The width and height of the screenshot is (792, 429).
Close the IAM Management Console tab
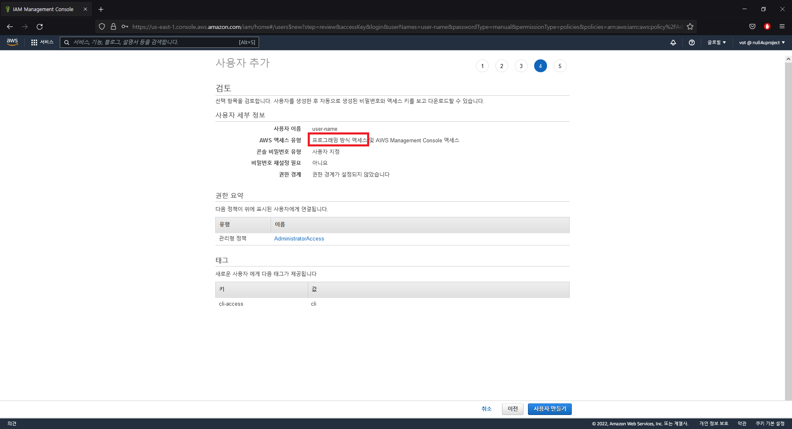coord(85,9)
